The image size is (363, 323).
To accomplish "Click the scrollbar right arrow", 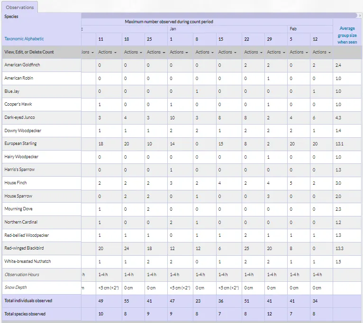I will 360,16.
